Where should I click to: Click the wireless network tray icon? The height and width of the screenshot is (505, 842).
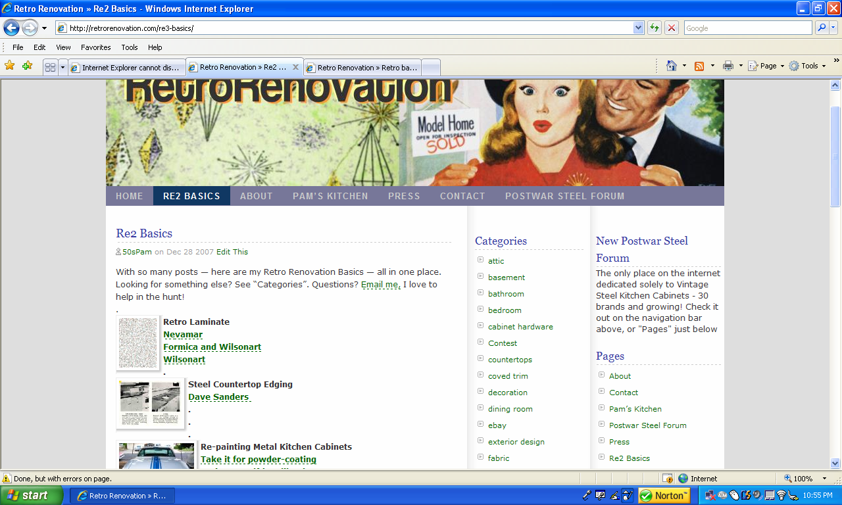(781, 496)
